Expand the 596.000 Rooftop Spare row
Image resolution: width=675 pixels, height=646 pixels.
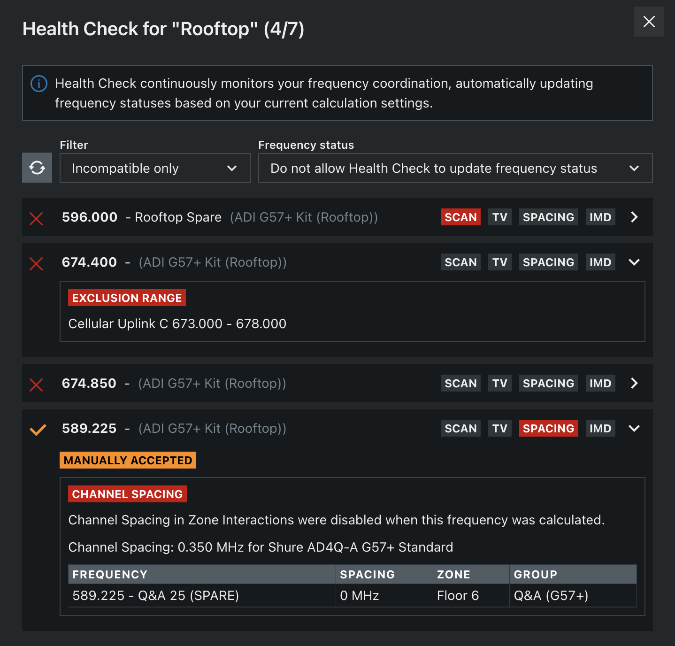tap(634, 217)
